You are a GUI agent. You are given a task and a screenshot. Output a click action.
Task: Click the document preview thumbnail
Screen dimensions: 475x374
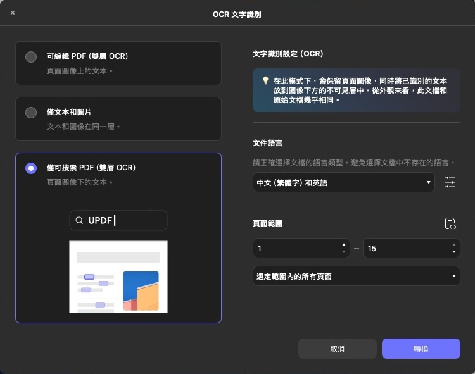coord(118,277)
